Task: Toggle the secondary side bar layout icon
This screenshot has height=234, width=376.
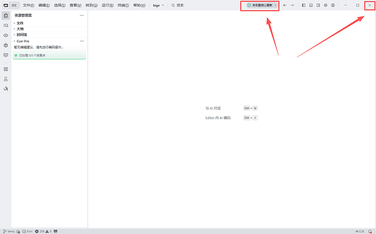Action: point(318,5)
